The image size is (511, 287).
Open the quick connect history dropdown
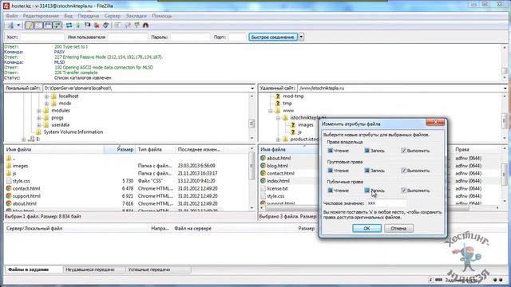point(302,37)
